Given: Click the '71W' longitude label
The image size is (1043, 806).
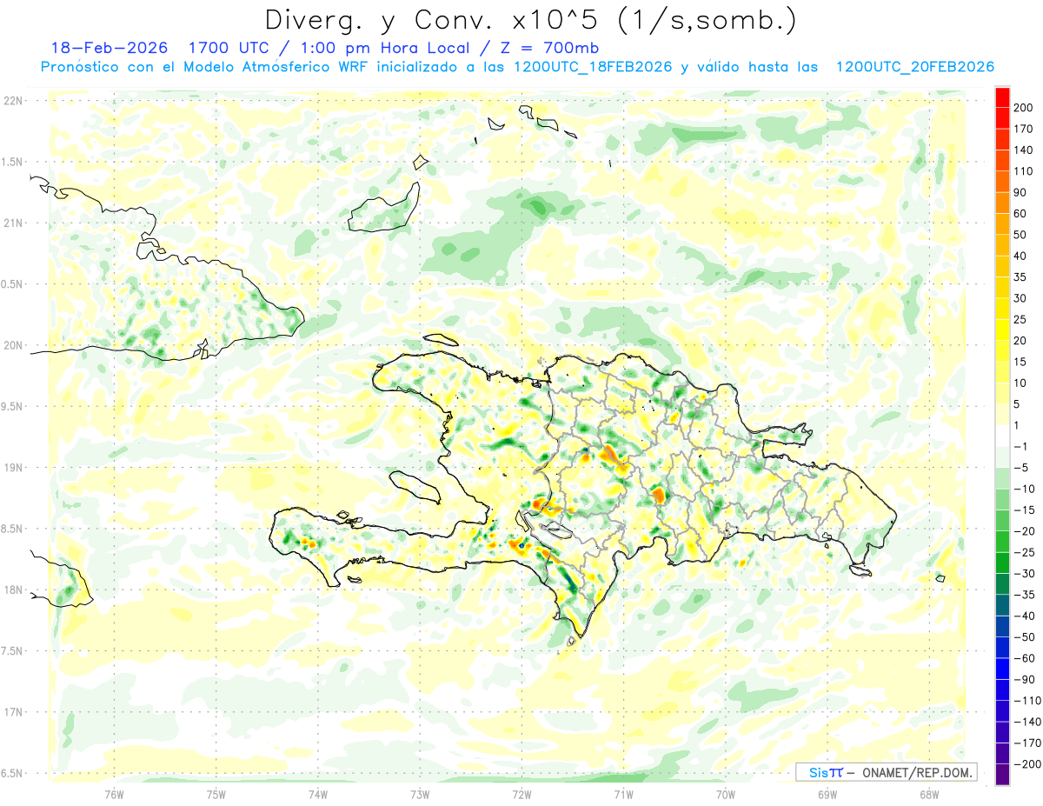Looking at the screenshot, I should click(623, 793).
